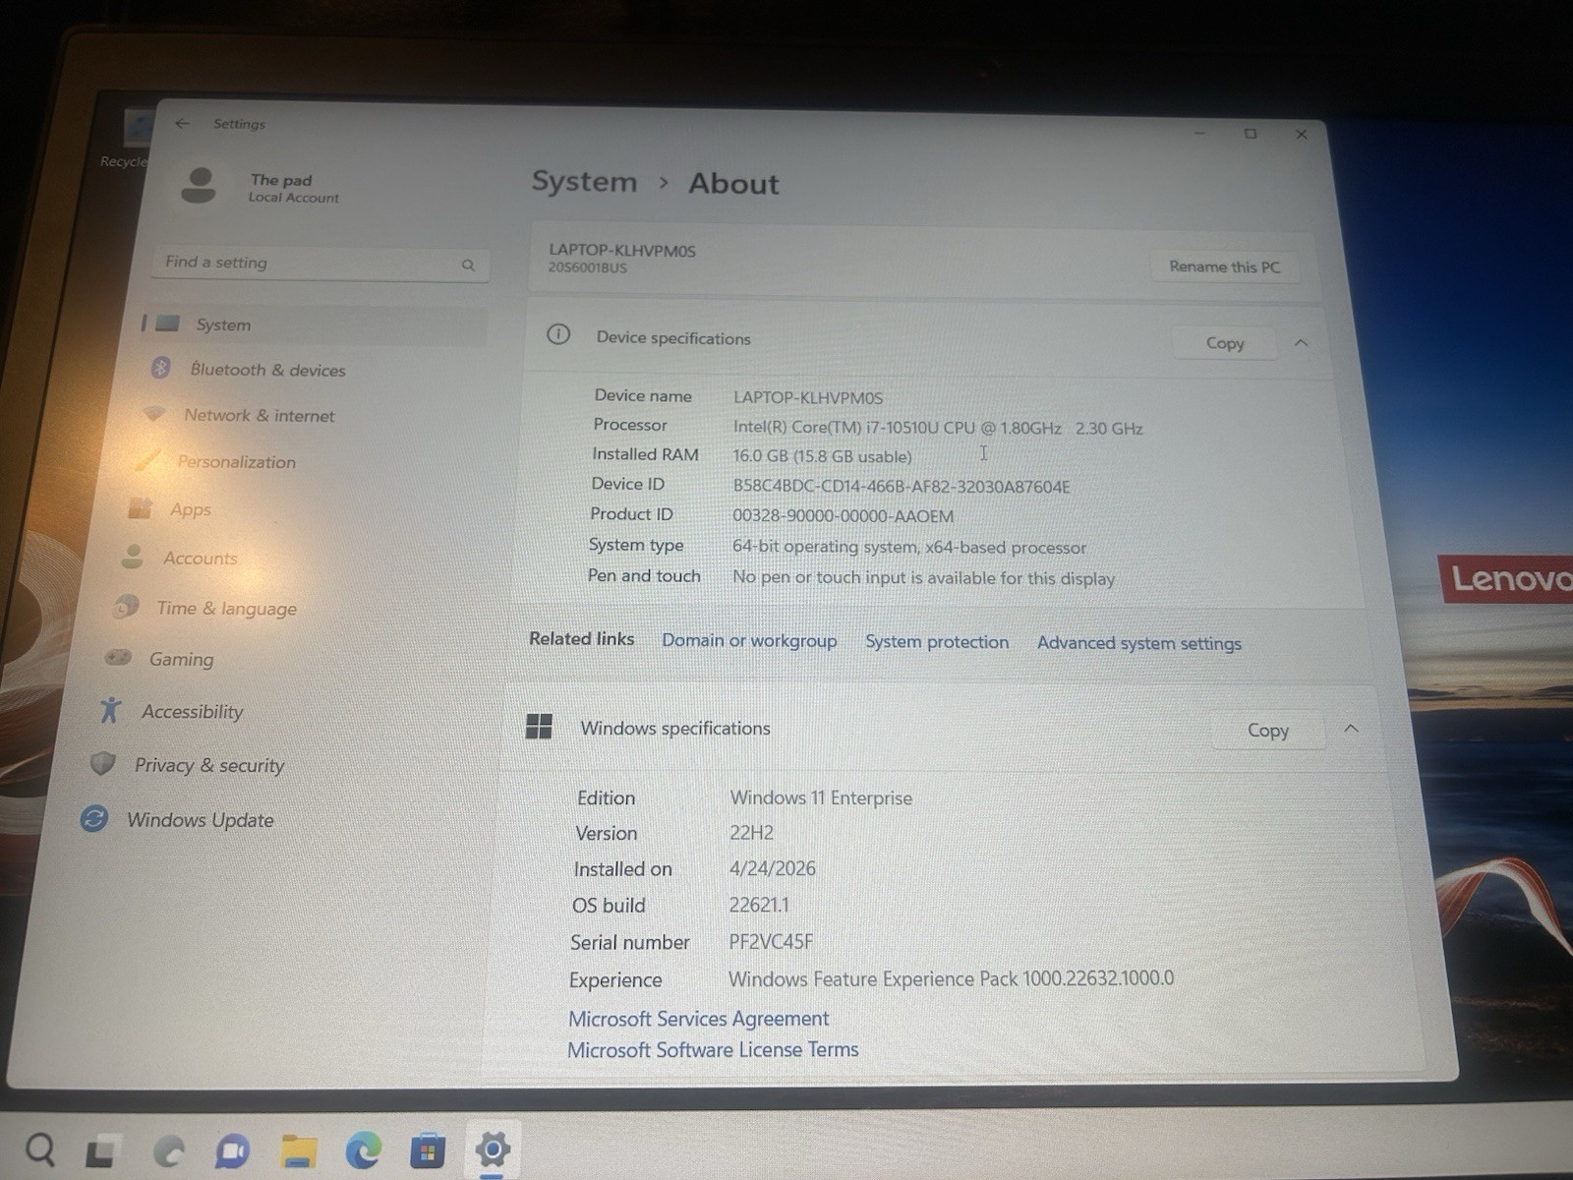Launch Microsoft Edge from the taskbar
Viewport: 1573px width, 1180px height.
(x=363, y=1150)
